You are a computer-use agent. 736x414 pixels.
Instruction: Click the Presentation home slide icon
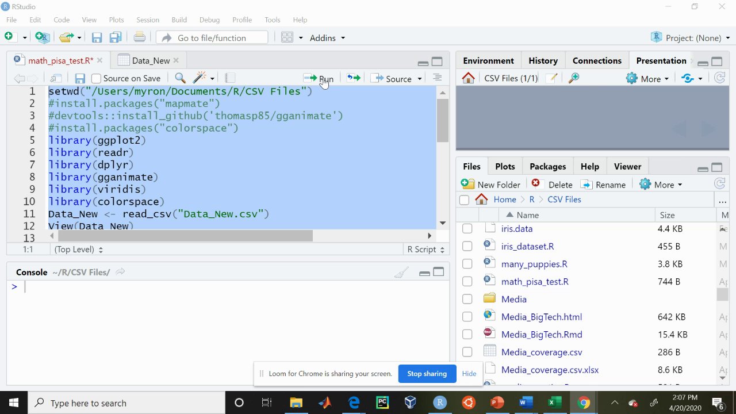pos(468,78)
